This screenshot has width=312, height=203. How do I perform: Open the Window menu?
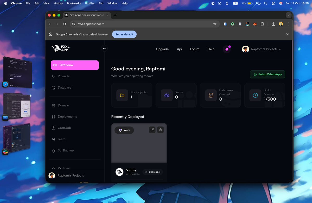(x=112, y=3)
